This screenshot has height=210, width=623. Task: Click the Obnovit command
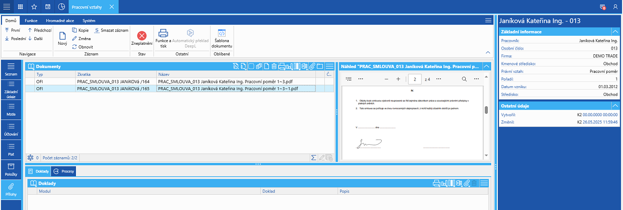[82, 47]
